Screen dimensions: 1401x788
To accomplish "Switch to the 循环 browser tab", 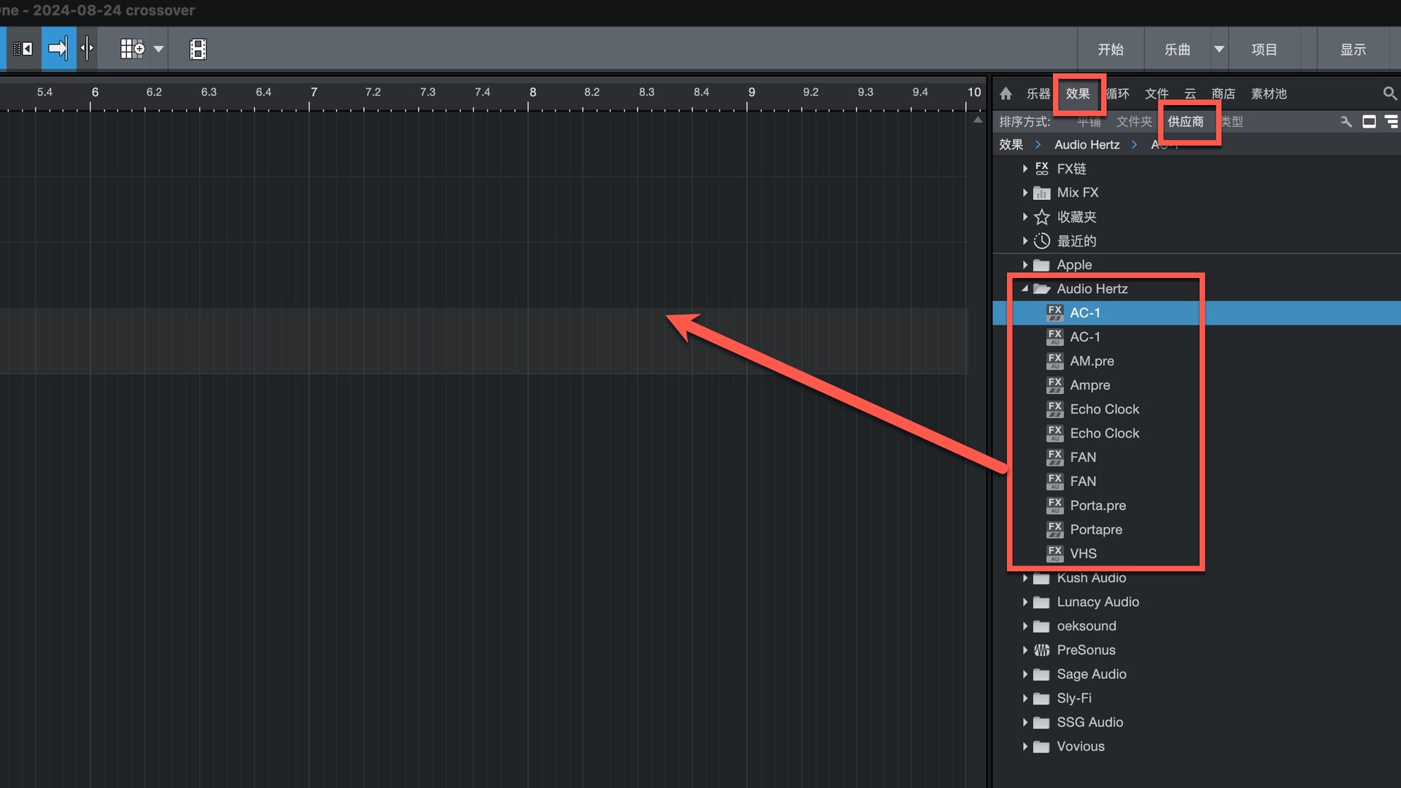I will pos(1117,93).
